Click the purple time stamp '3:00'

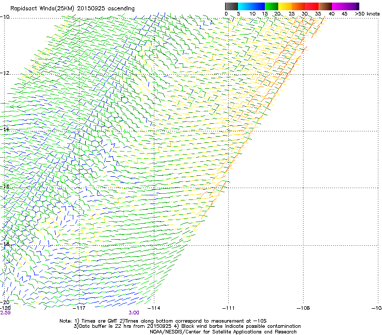pos(134,313)
